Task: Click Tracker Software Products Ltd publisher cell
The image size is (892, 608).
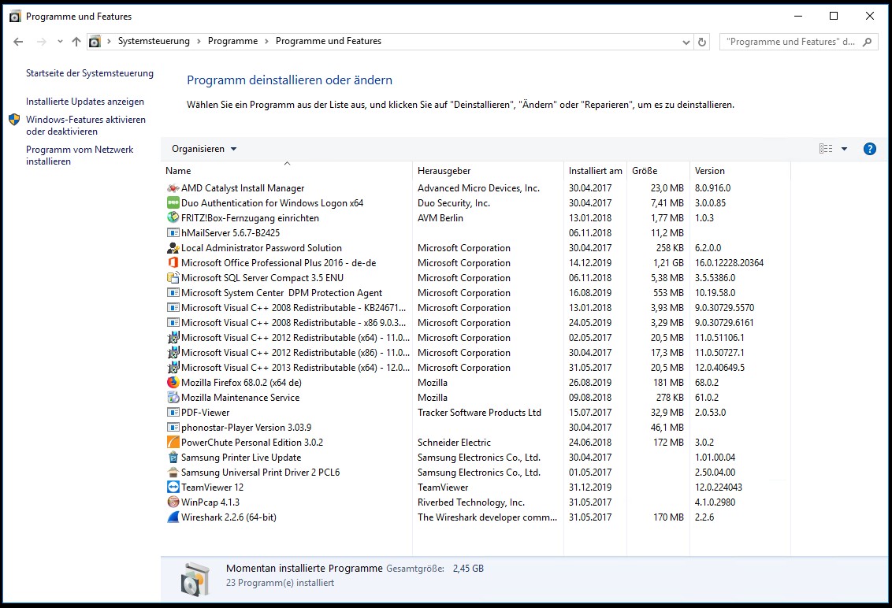Action: click(479, 413)
